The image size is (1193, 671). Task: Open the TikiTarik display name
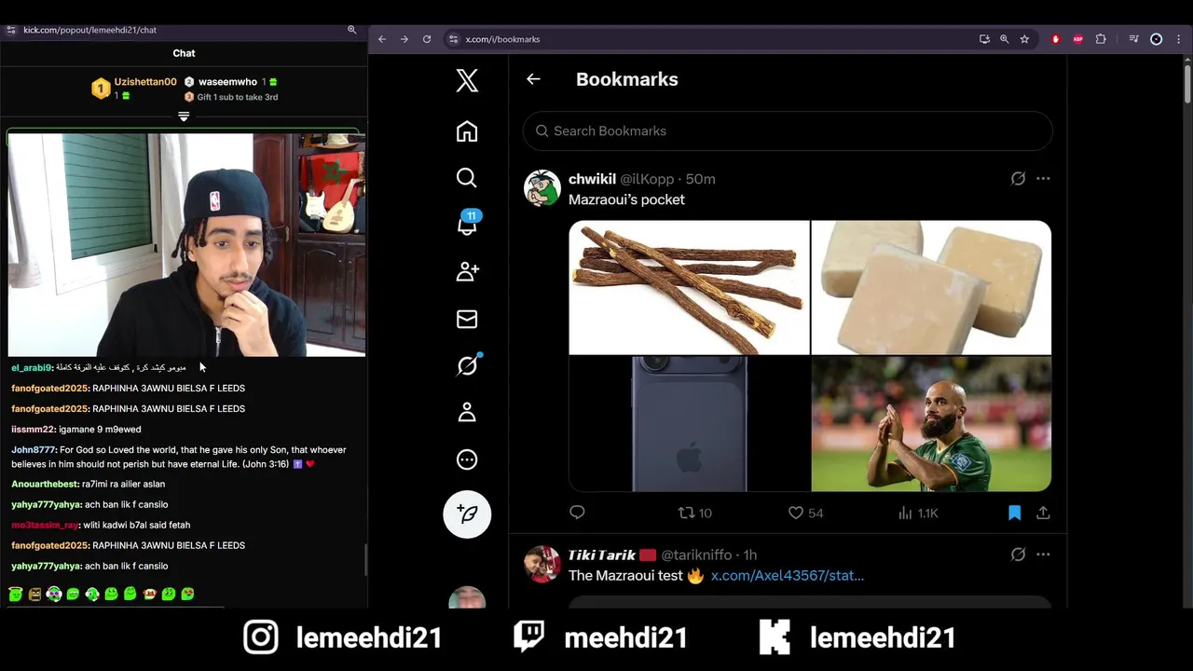(x=602, y=555)
